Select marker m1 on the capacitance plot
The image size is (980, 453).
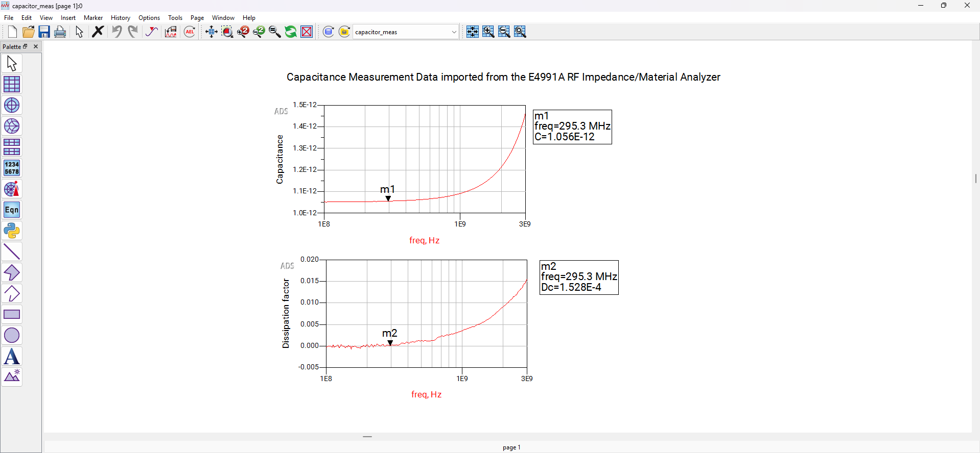pos(388,198)
